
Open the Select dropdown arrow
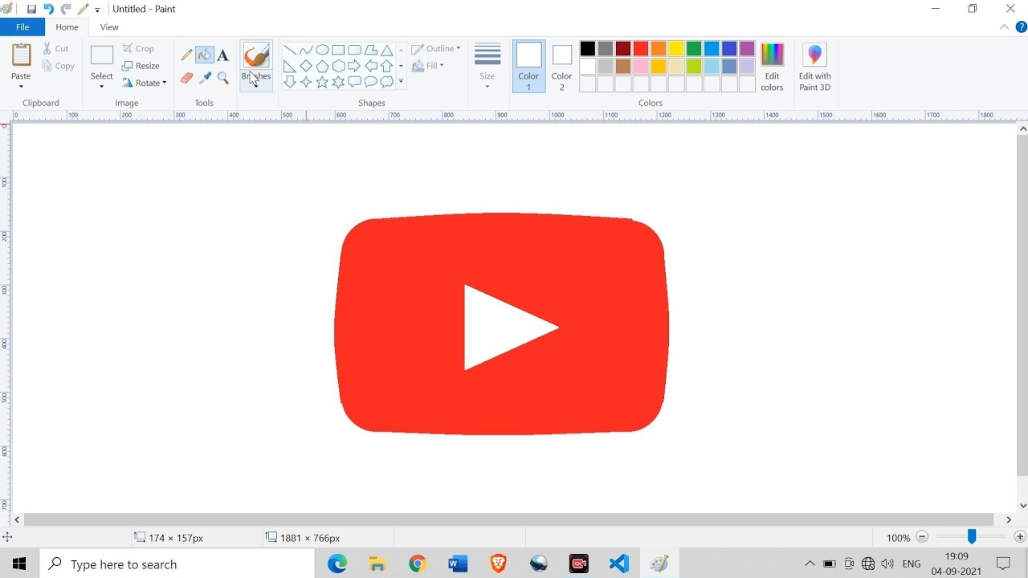pyautogui.click(x=101, y=86)
